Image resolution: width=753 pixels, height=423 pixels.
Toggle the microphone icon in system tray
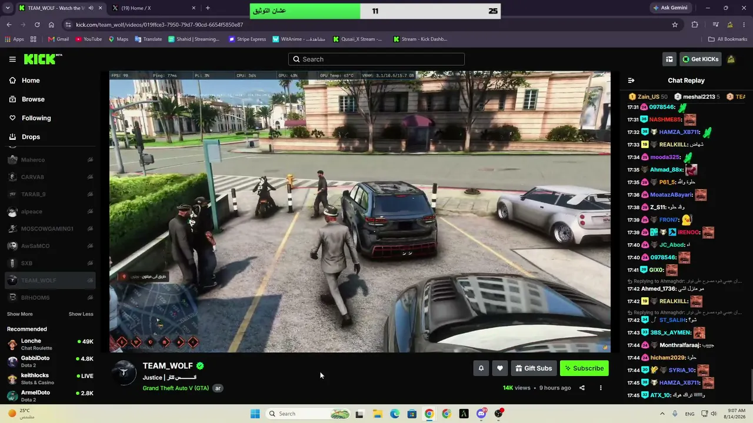click(674, 414)
